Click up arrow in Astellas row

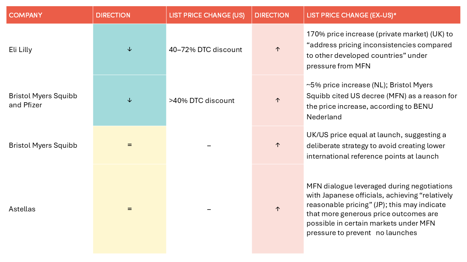278,209
